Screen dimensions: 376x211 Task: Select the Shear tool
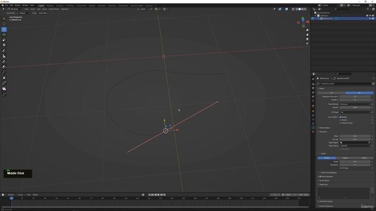4,89
